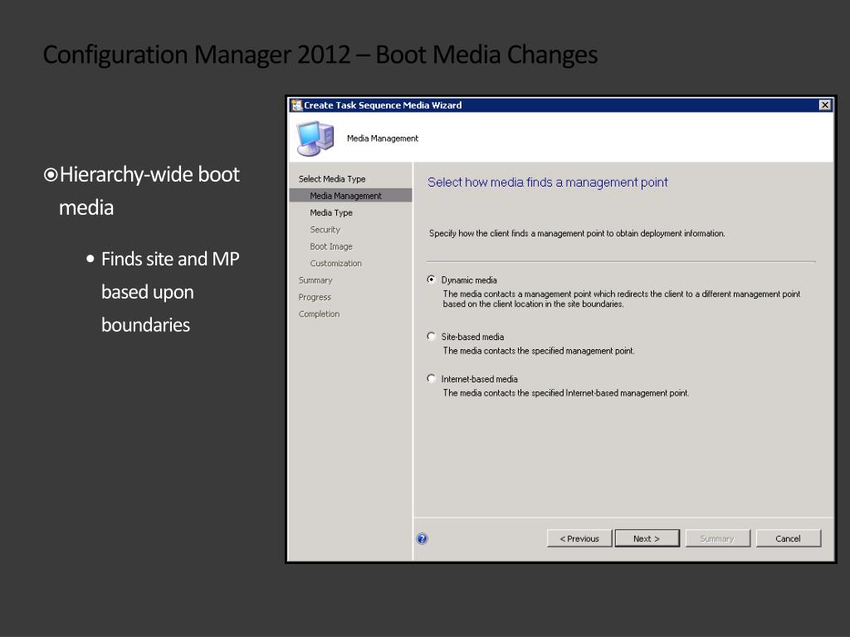Click the blue help question-mark icon
850x637 pixels.
tap(422, 538)
